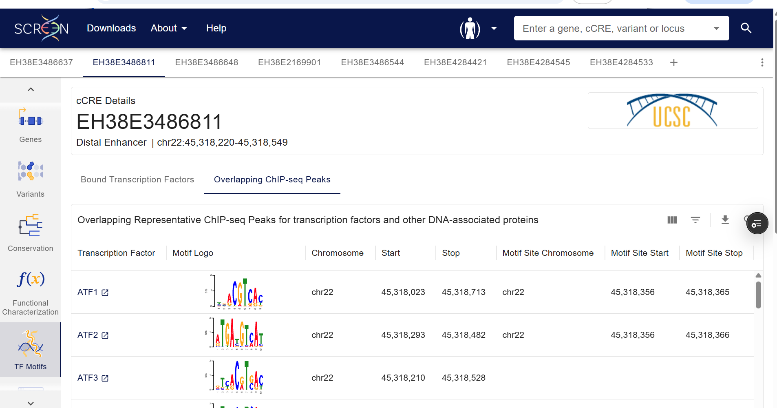Click the floating dark round button
The image size is (777, 408).
point(757,224)
